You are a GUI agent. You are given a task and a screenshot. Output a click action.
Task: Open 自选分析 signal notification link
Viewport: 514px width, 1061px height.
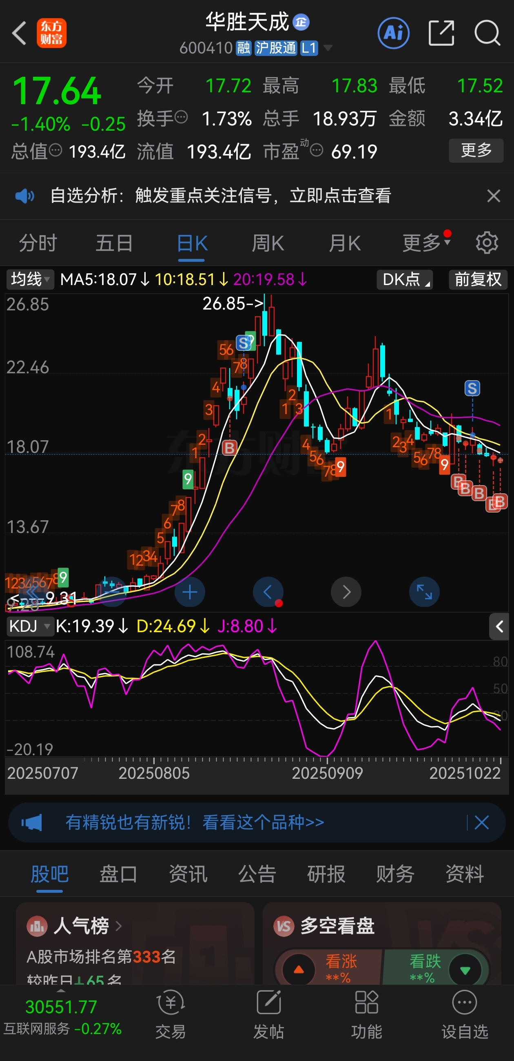(221, 196)
